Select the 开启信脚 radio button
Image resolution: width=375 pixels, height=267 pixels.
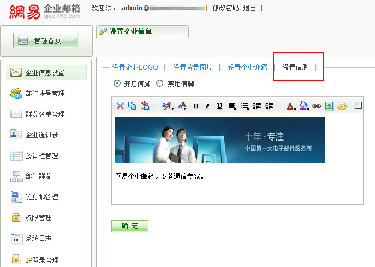tap(117, 83)
